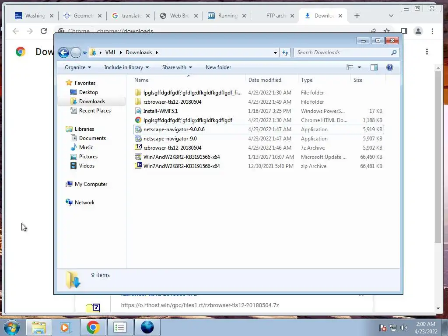Screen dimensions: 448x336
Task: Open the address bar history dropdown arrow
Action: (x=275, y=52)
